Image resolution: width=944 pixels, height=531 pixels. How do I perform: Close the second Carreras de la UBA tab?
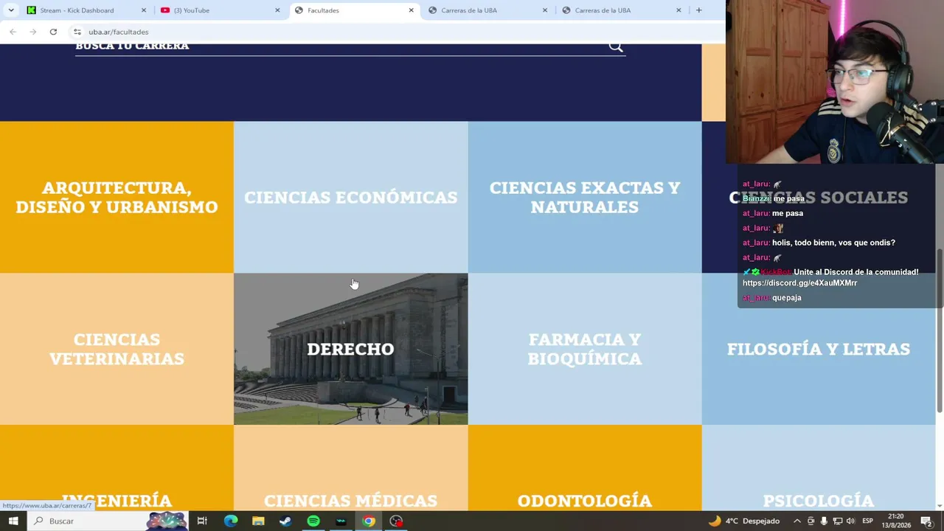[678, 10]
